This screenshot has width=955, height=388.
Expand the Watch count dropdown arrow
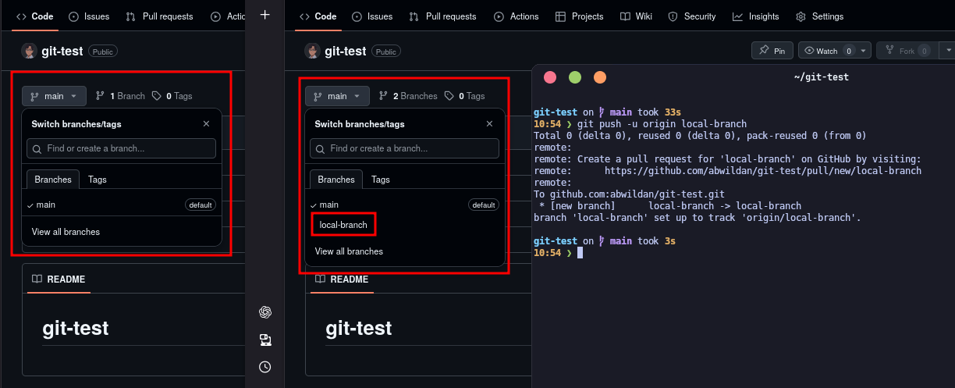click(864, 51)
